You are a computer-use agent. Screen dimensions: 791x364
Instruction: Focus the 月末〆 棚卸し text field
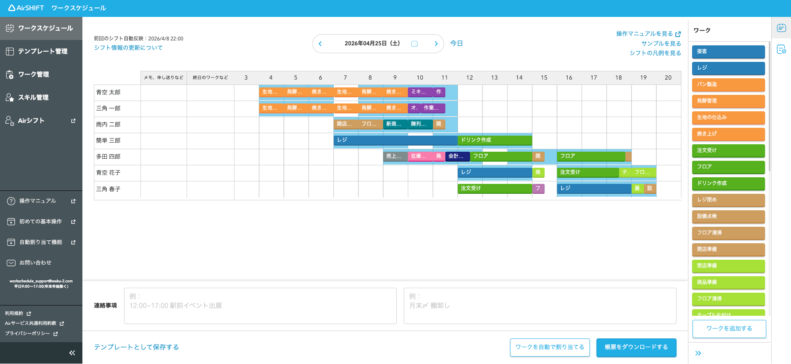click(x=540, y=306)
